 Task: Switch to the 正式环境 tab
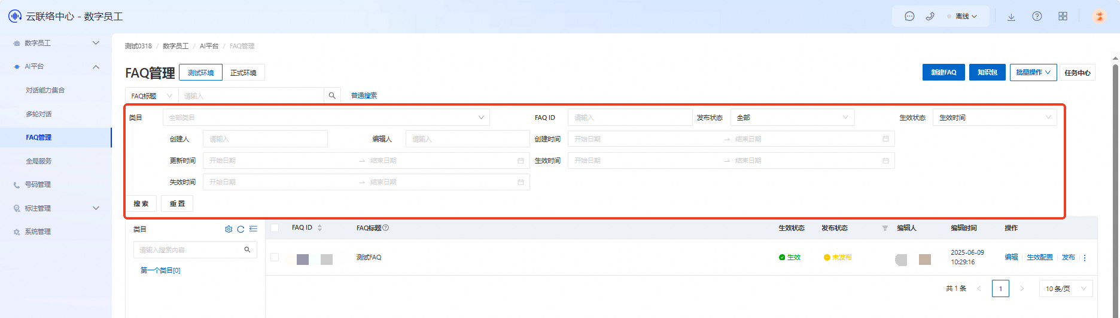pos(244,72)
